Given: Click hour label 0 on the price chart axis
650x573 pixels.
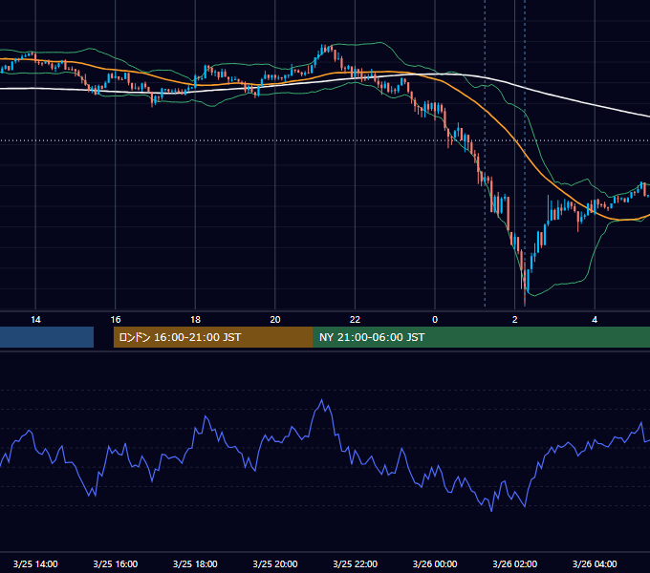Looking at the screenshot, I should click(435, 320).
